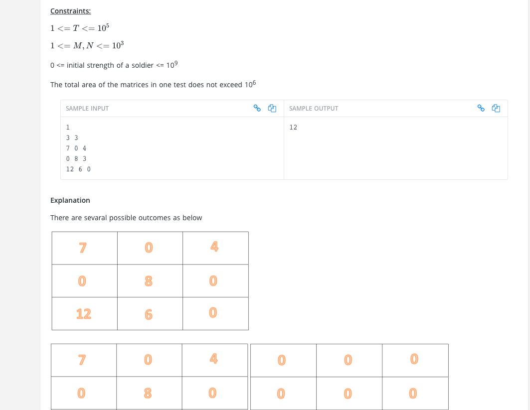The image size is (530, 410).
Task: Click the link icon beside SAMPLE OUTPUT
Action: tap(481, 108)
